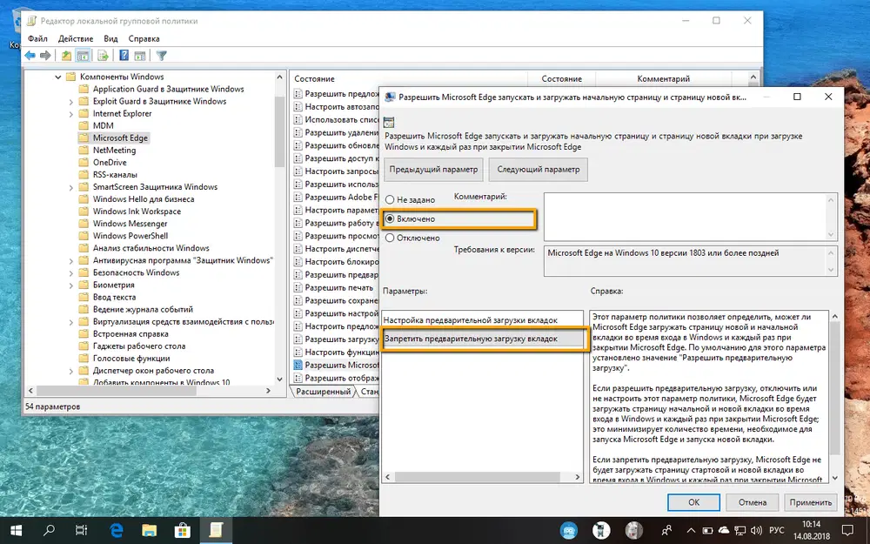Open the "Действие" menu

coord(75,38)
